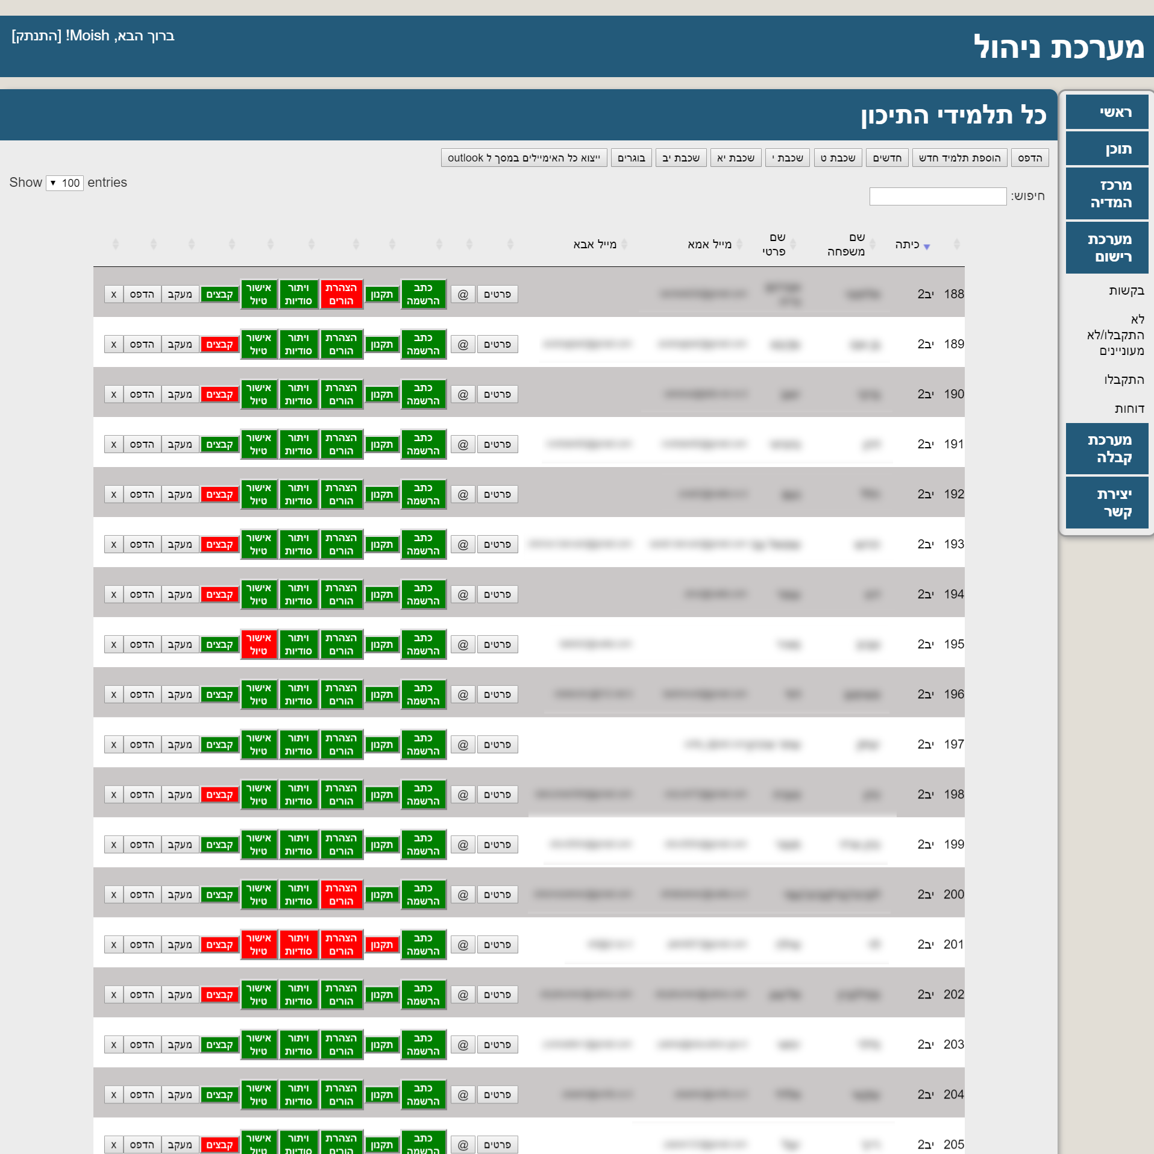1154x1154 pixels.
Task: Click the @ email button in row 191
Action: (463, 444)
